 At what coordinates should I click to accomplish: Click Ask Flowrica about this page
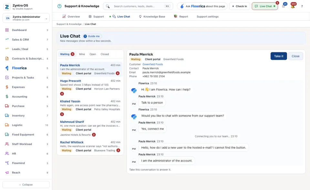click(x=202, y=6)
